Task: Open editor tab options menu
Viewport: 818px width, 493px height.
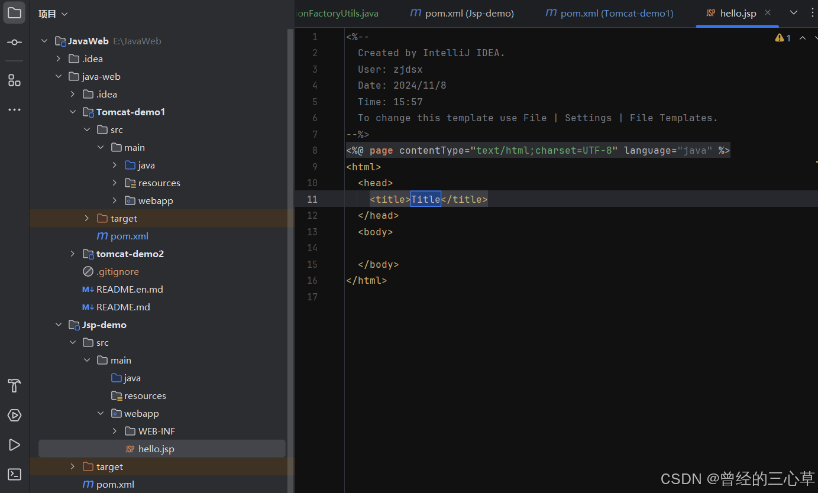Action: (813, 12)
